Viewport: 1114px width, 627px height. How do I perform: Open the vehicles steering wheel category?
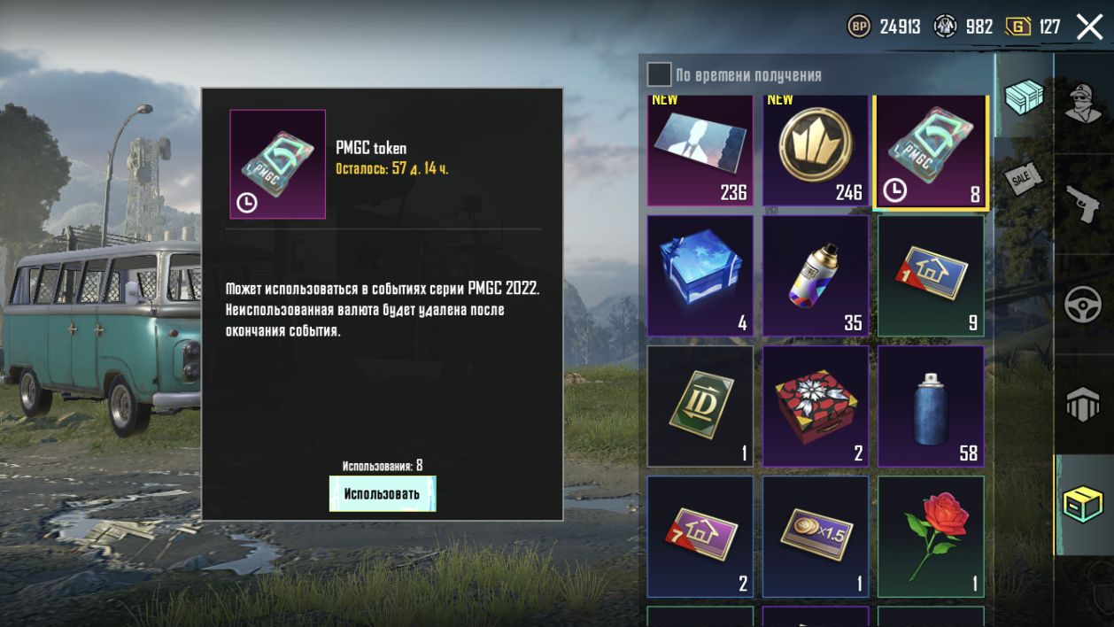[x=1082, y=305]
